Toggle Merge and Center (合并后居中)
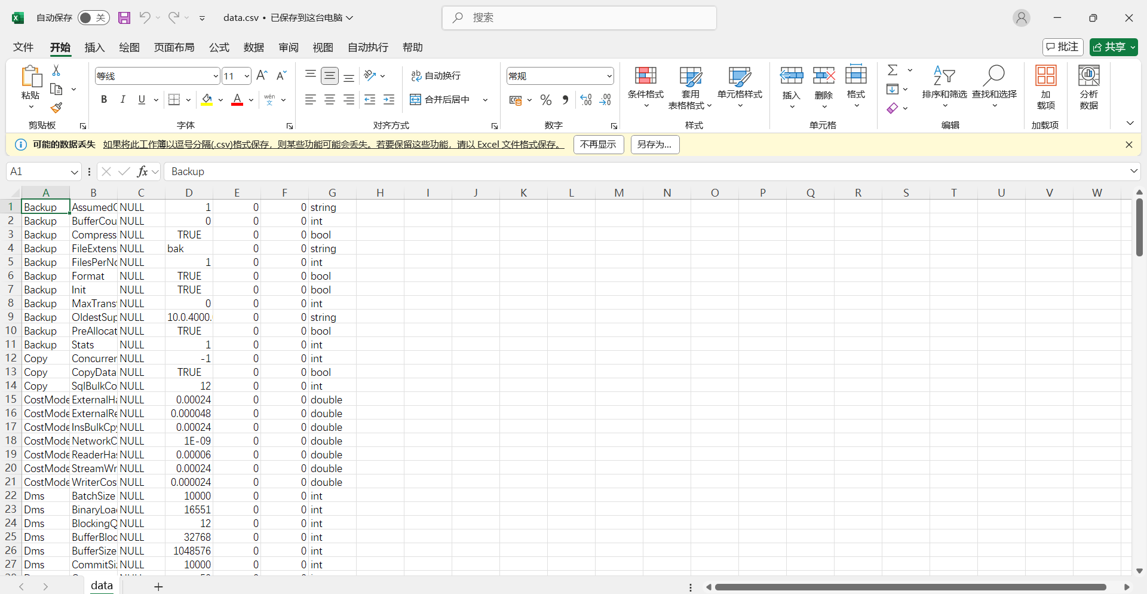 click(441, 99)
